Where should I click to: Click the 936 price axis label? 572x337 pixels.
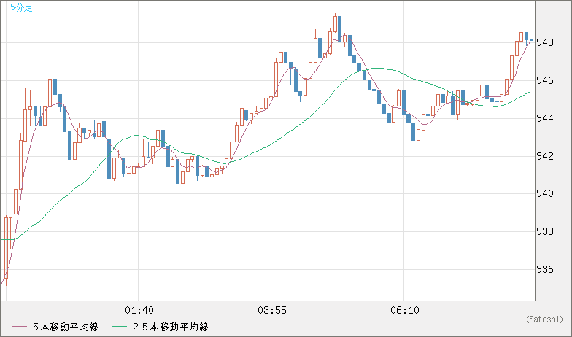click(544, 270)
